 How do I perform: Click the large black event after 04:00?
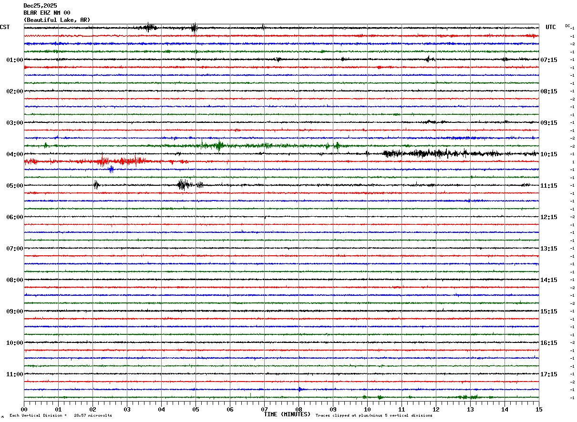439,153
